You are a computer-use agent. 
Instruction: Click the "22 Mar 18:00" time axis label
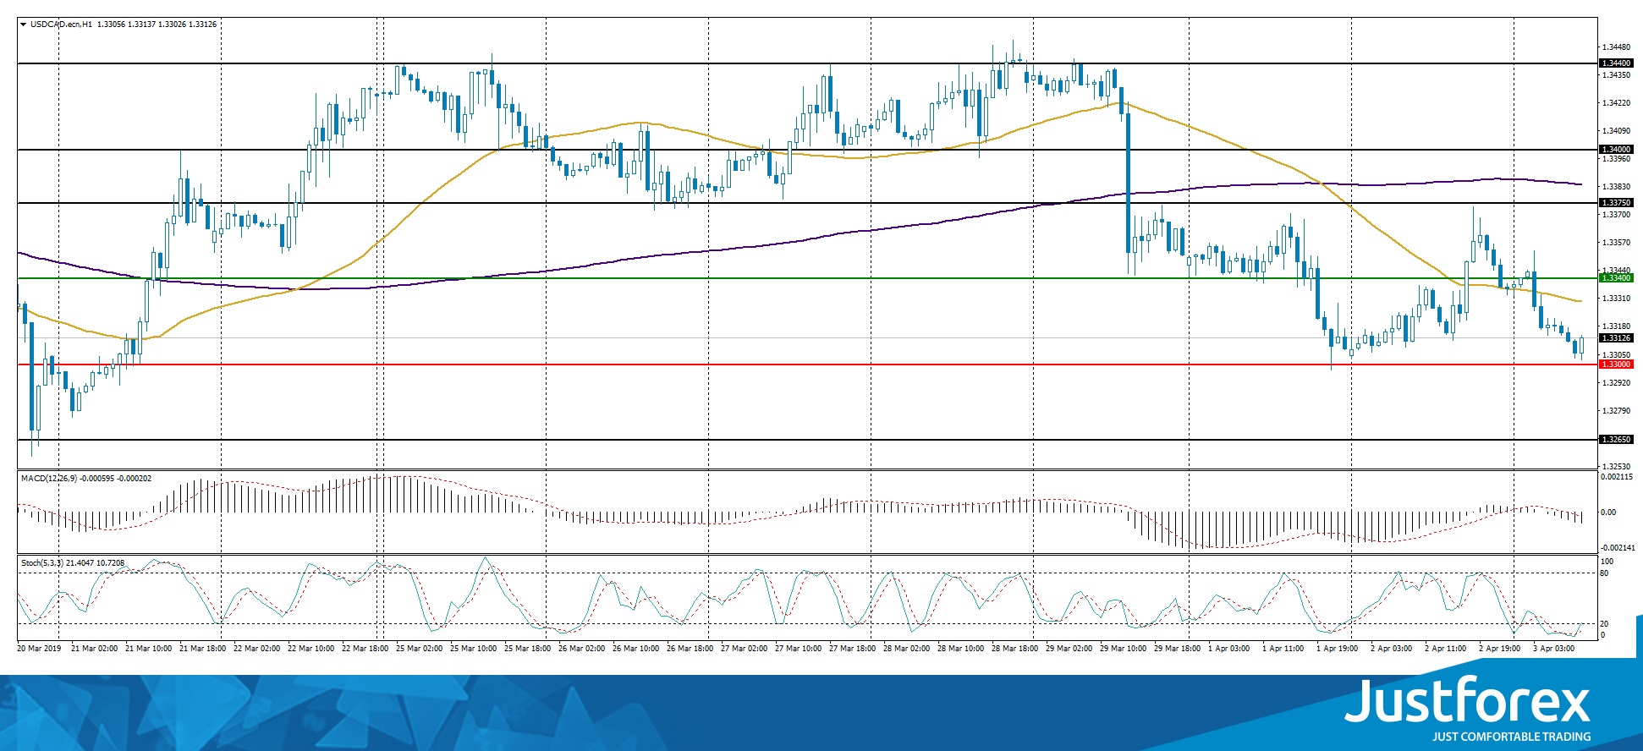[365, 649]
